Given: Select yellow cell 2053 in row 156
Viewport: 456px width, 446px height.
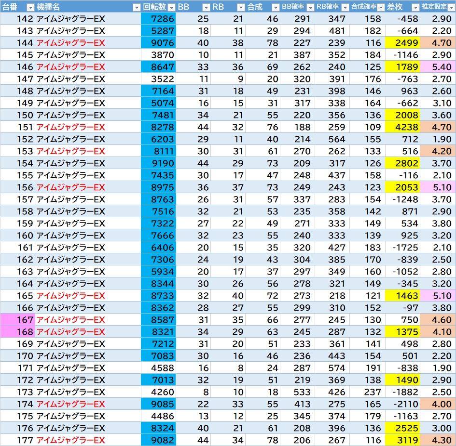Looking at the screenshot, I should click(402, 187).
